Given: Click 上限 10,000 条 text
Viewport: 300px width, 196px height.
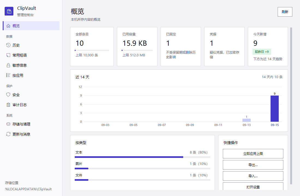Looking at the screenshot, I should coord(87,55).
